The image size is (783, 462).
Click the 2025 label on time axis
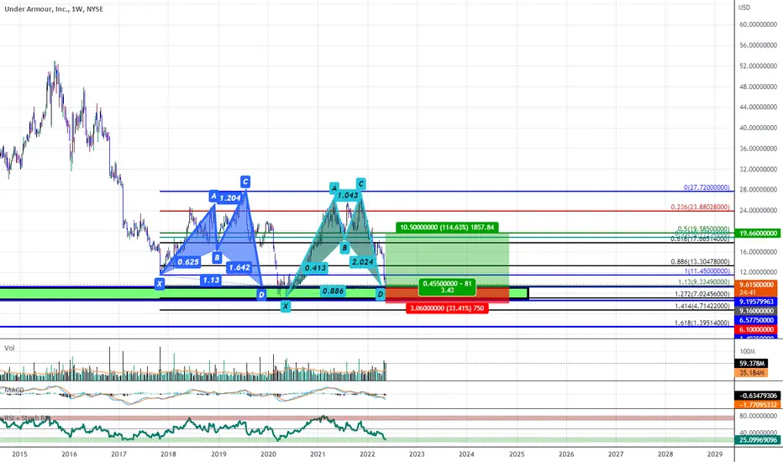click(517, 454)
